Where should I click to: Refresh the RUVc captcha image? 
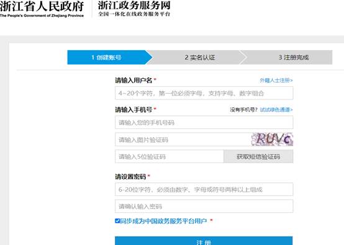click(x=272, y=140)
